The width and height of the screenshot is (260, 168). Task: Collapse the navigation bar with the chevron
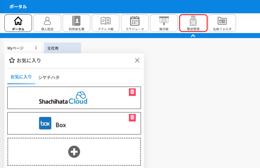[x=193, y=35]
